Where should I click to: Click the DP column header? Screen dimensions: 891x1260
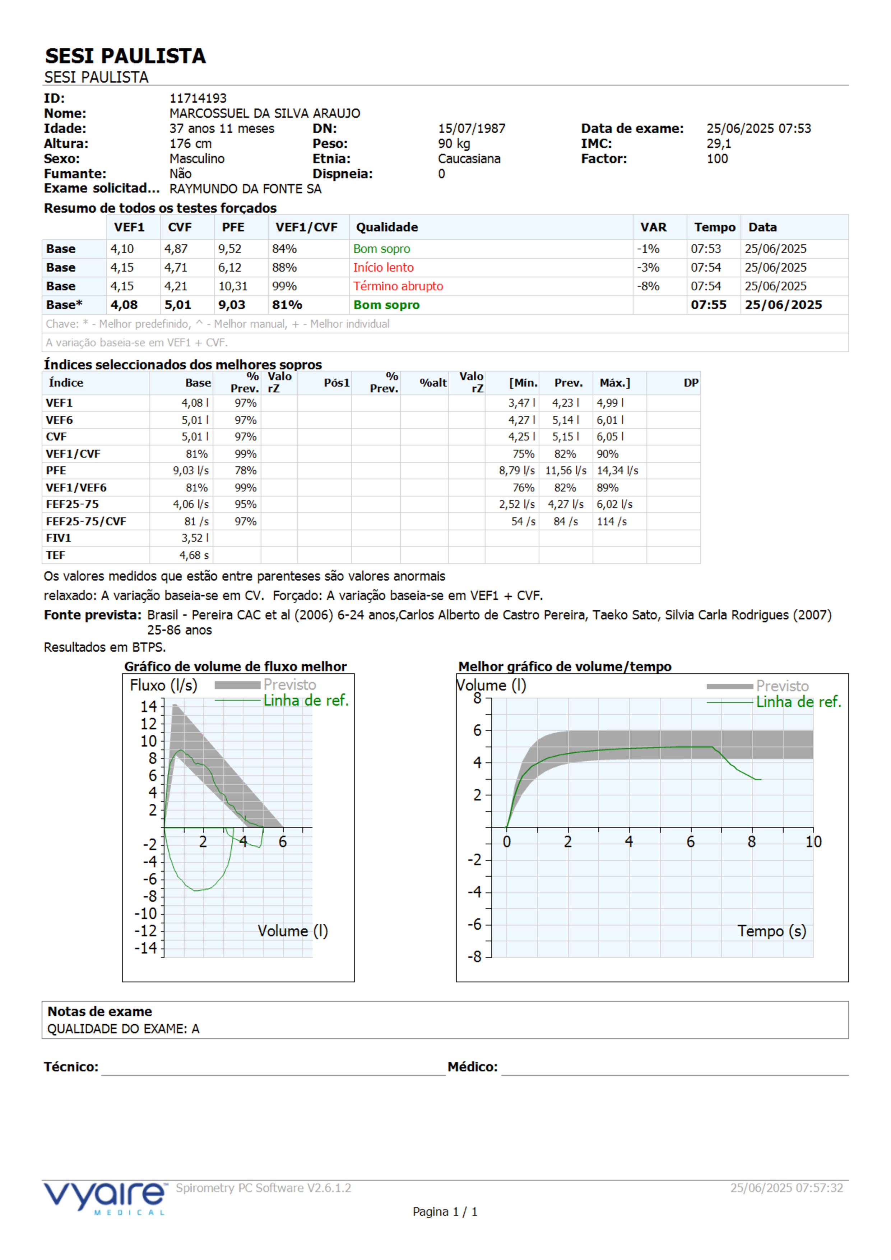click(691, 383)
